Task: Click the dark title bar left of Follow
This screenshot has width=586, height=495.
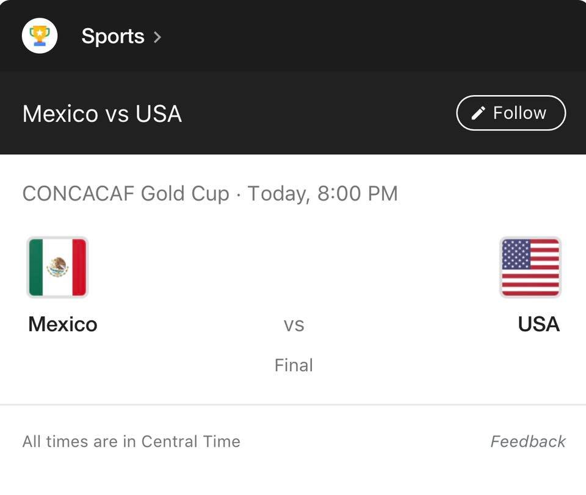Action: pyautogui.click(x=317, y=114)
